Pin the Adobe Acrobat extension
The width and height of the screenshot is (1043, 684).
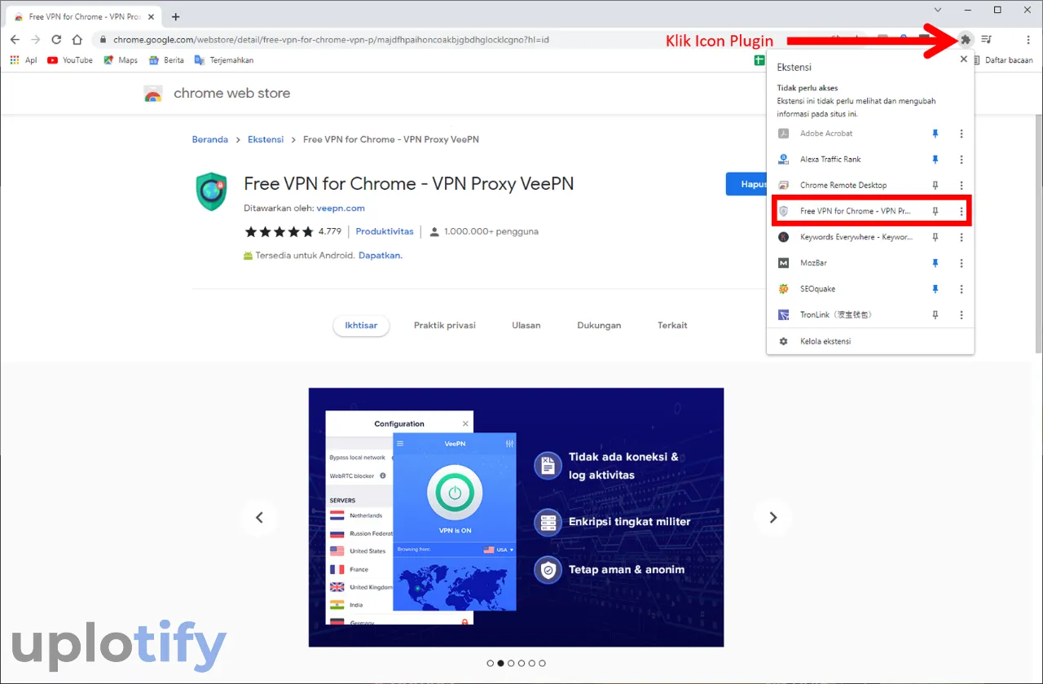click(935, 134)
